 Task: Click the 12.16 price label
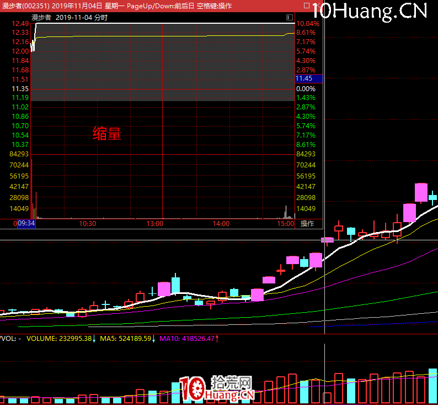point(20,42)
